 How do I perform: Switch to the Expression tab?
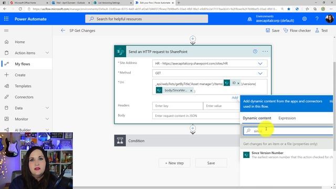pyautogui.click(x=287, y=118)
